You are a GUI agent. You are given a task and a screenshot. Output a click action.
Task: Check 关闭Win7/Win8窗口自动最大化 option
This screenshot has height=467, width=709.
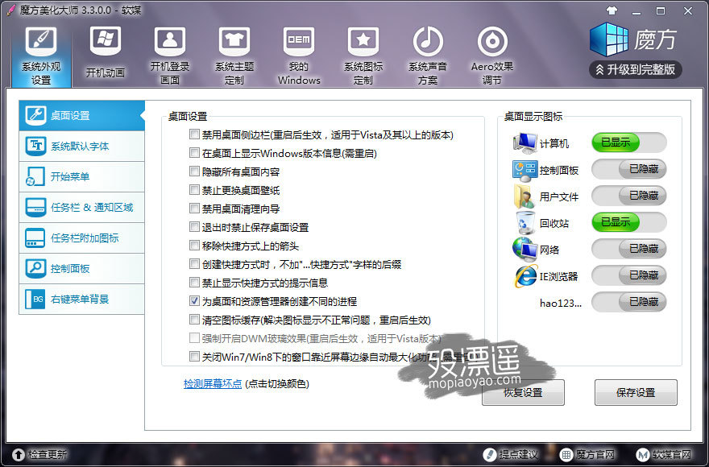point(194,357)
